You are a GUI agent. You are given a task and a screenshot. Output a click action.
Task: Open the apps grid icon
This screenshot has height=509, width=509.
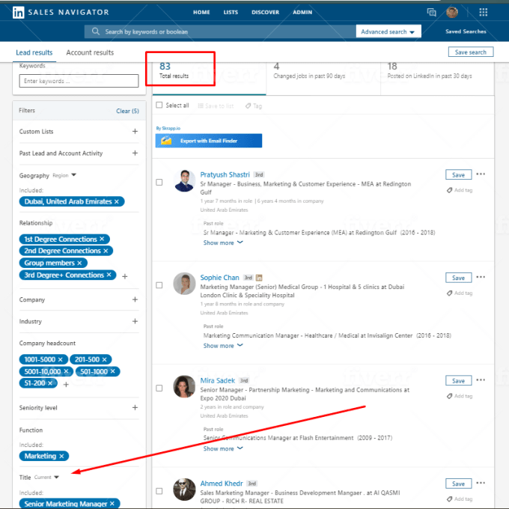(x=483, y=12)
